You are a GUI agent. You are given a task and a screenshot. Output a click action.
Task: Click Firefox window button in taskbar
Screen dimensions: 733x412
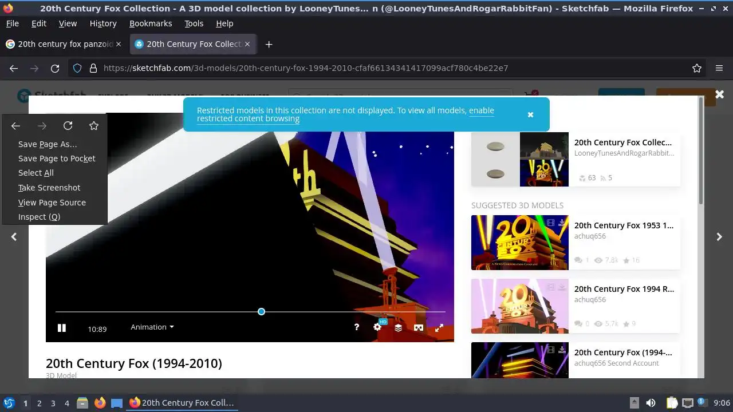(182, 403)
